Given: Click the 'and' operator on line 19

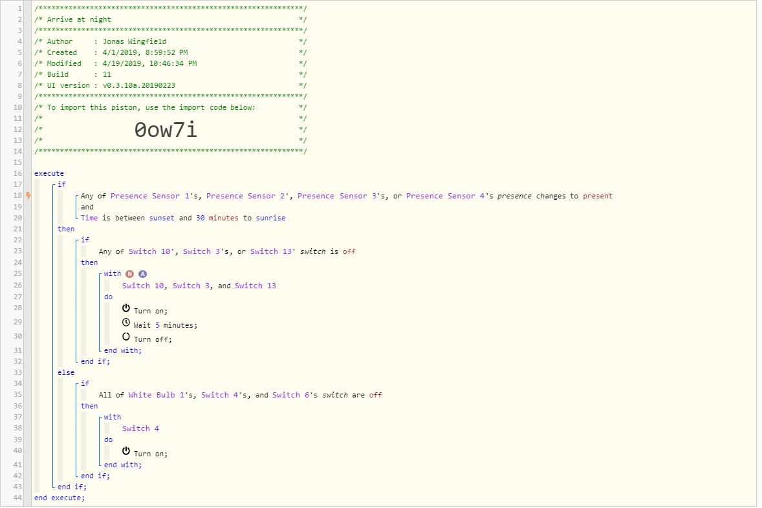Looking at the screenshot, I should tap(87, 207).
